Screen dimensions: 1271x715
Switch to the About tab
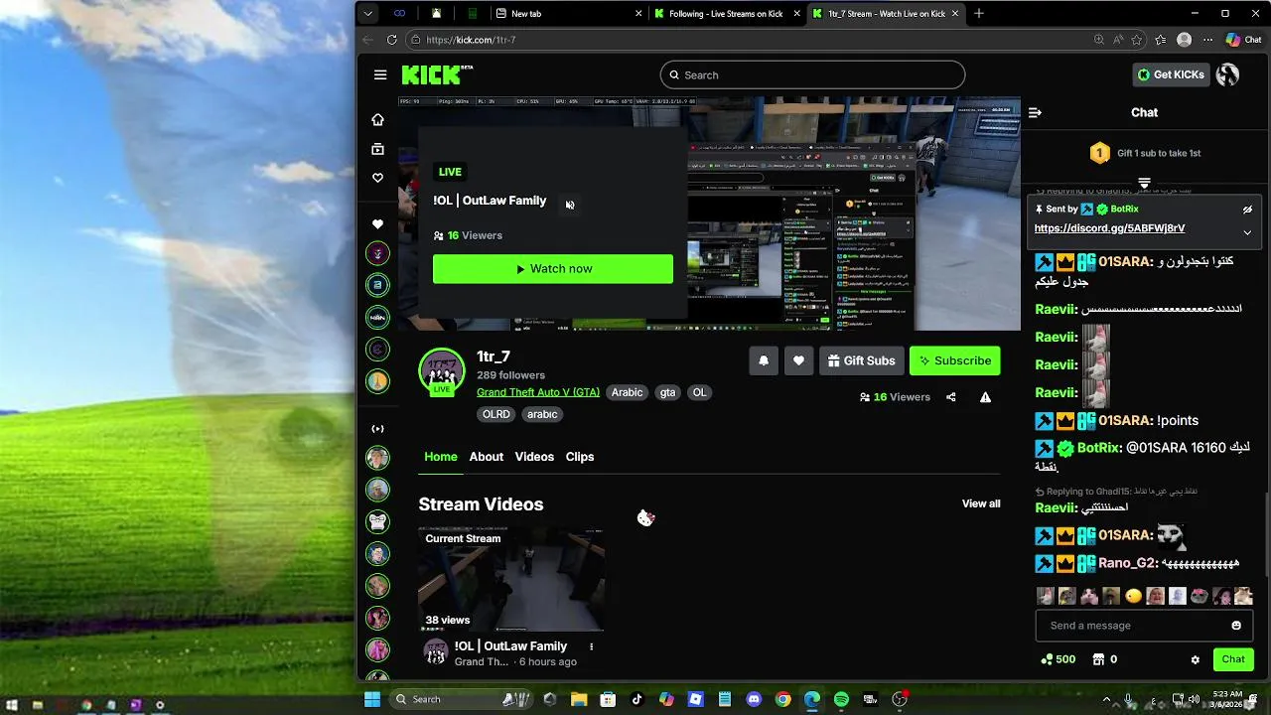pyautogui.click(x=487, y=457)
